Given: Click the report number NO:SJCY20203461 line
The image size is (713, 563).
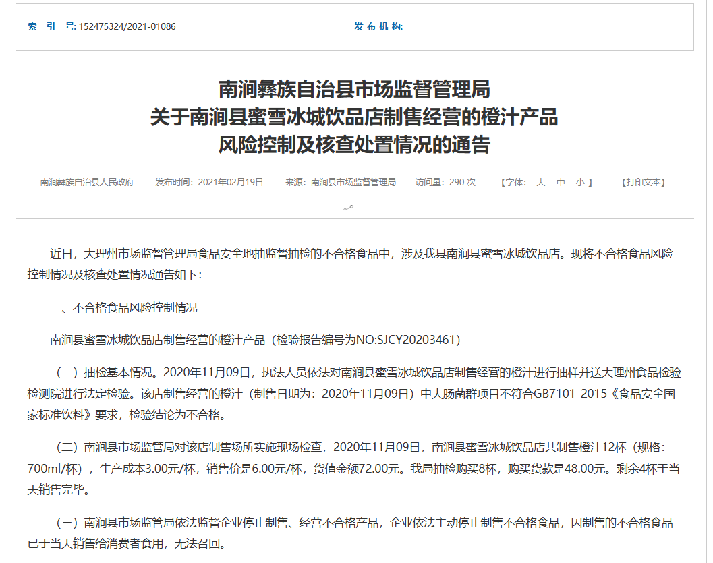Looking at the screenshot, I should point(255,340).
